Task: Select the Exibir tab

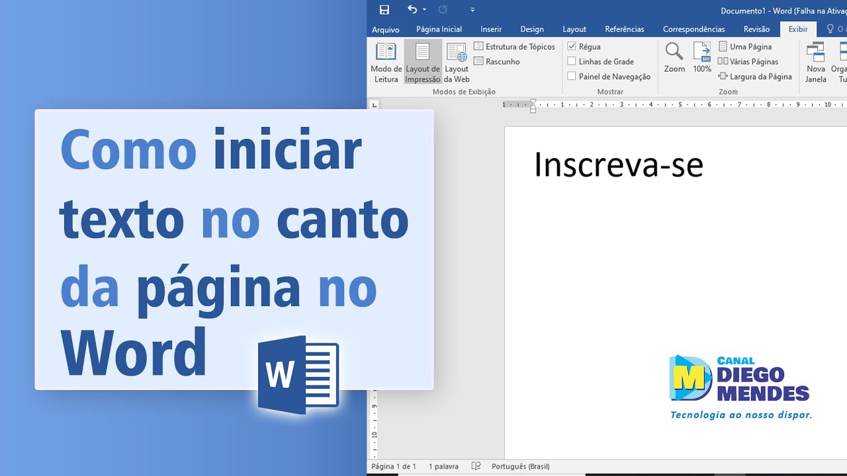Action: pyautogui.click(x=798, y=29)
